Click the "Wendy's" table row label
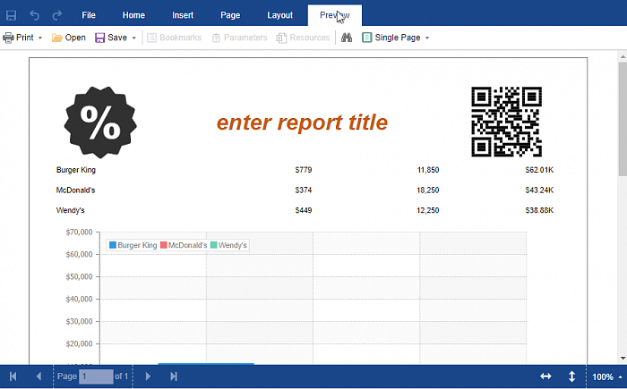This screenshot has width=627, height=389. [71, 210]
